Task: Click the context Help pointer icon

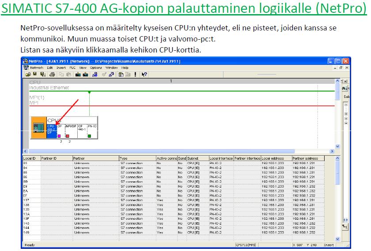Action: click(x=144, y=75)
